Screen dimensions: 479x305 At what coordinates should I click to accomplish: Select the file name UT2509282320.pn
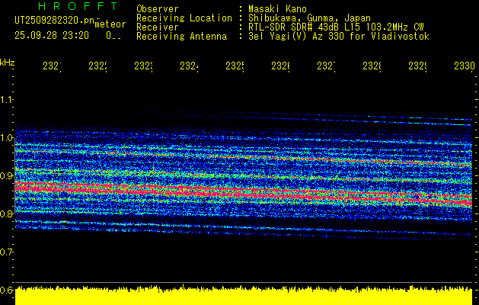click(55, 20)
